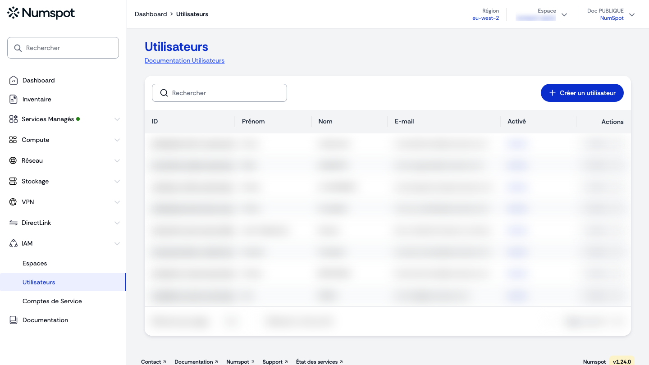
Task: Click the users table Rechercher field
Action: point(219,93)
